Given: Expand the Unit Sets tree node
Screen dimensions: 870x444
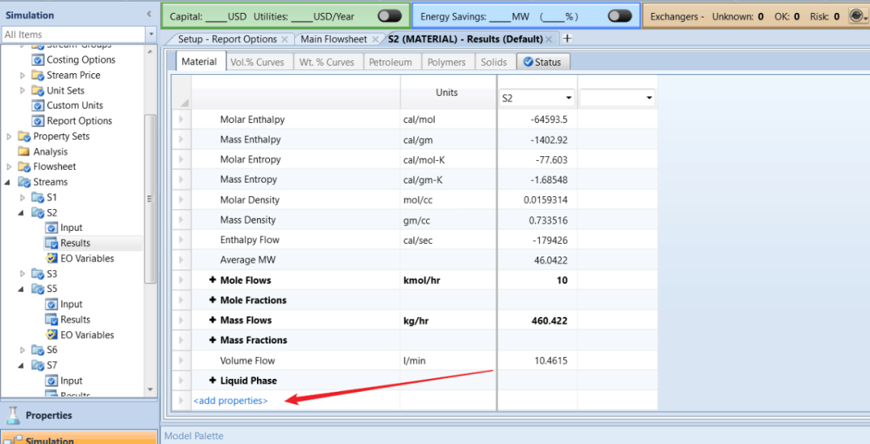Looking at the screenshot, I should pyautogui.click(x=23, y=90).
